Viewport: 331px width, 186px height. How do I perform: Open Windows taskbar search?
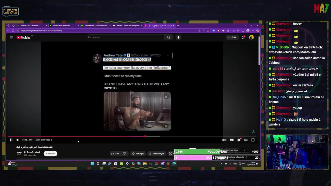coord(98,164)
